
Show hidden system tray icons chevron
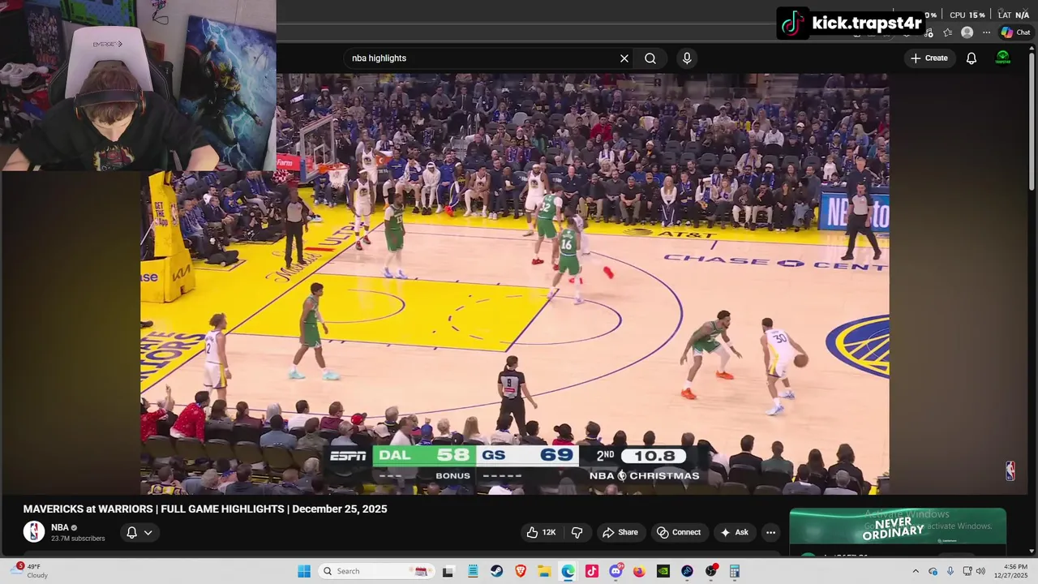[x=916, y=571]
